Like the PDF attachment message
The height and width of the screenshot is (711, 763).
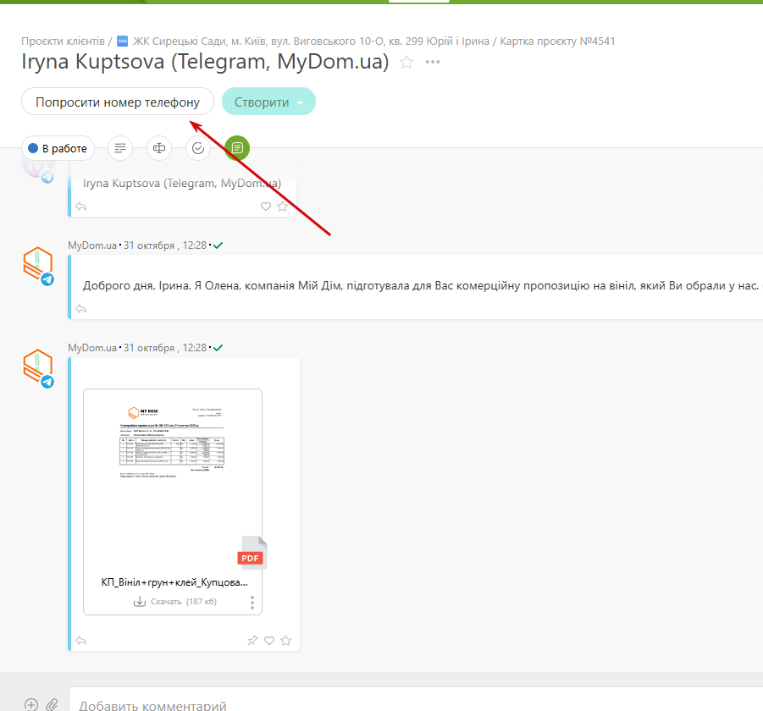point(269,641)
